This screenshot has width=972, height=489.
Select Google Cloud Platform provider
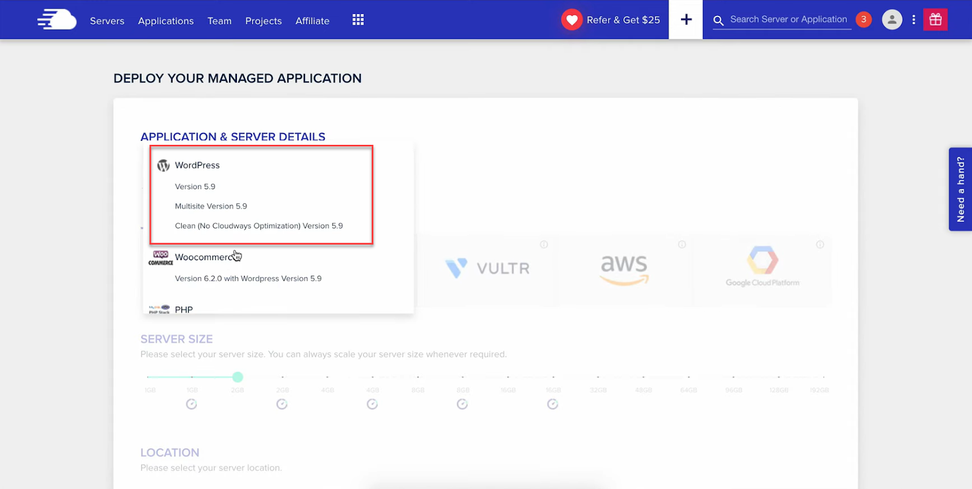tap(762, 268)
